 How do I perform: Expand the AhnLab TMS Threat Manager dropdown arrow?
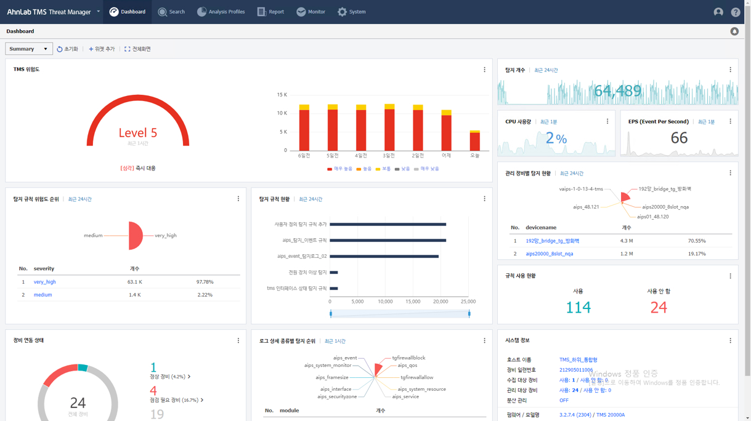coord(98,11)
